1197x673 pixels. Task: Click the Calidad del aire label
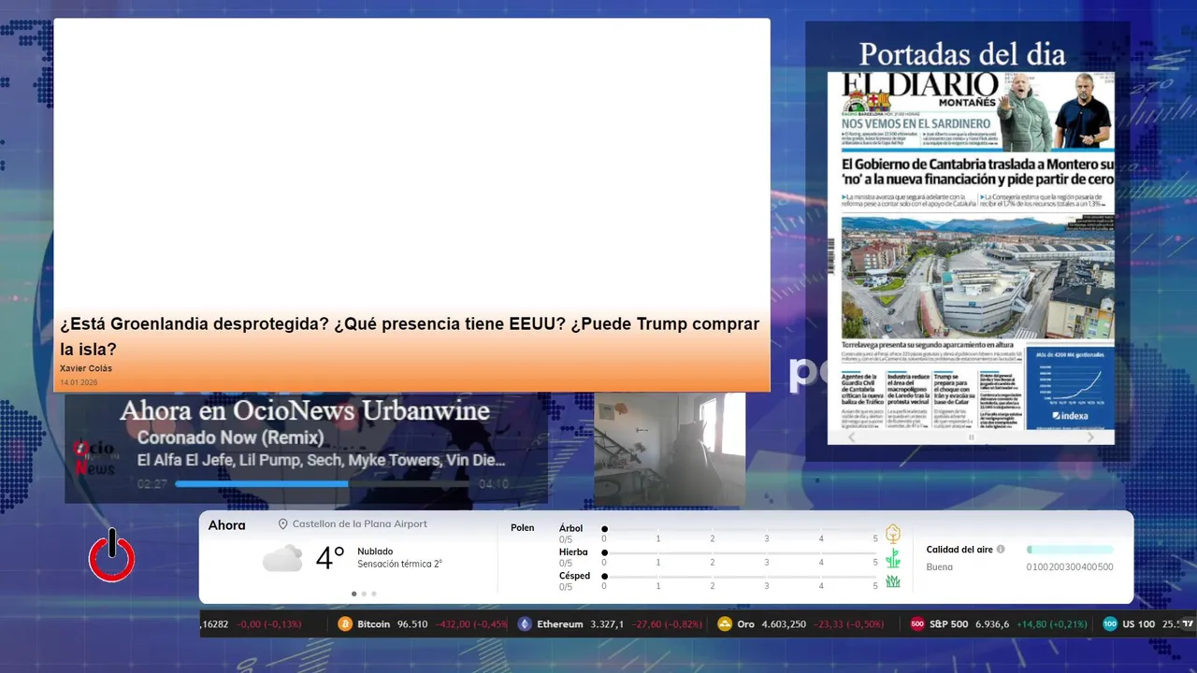point(959,550)
